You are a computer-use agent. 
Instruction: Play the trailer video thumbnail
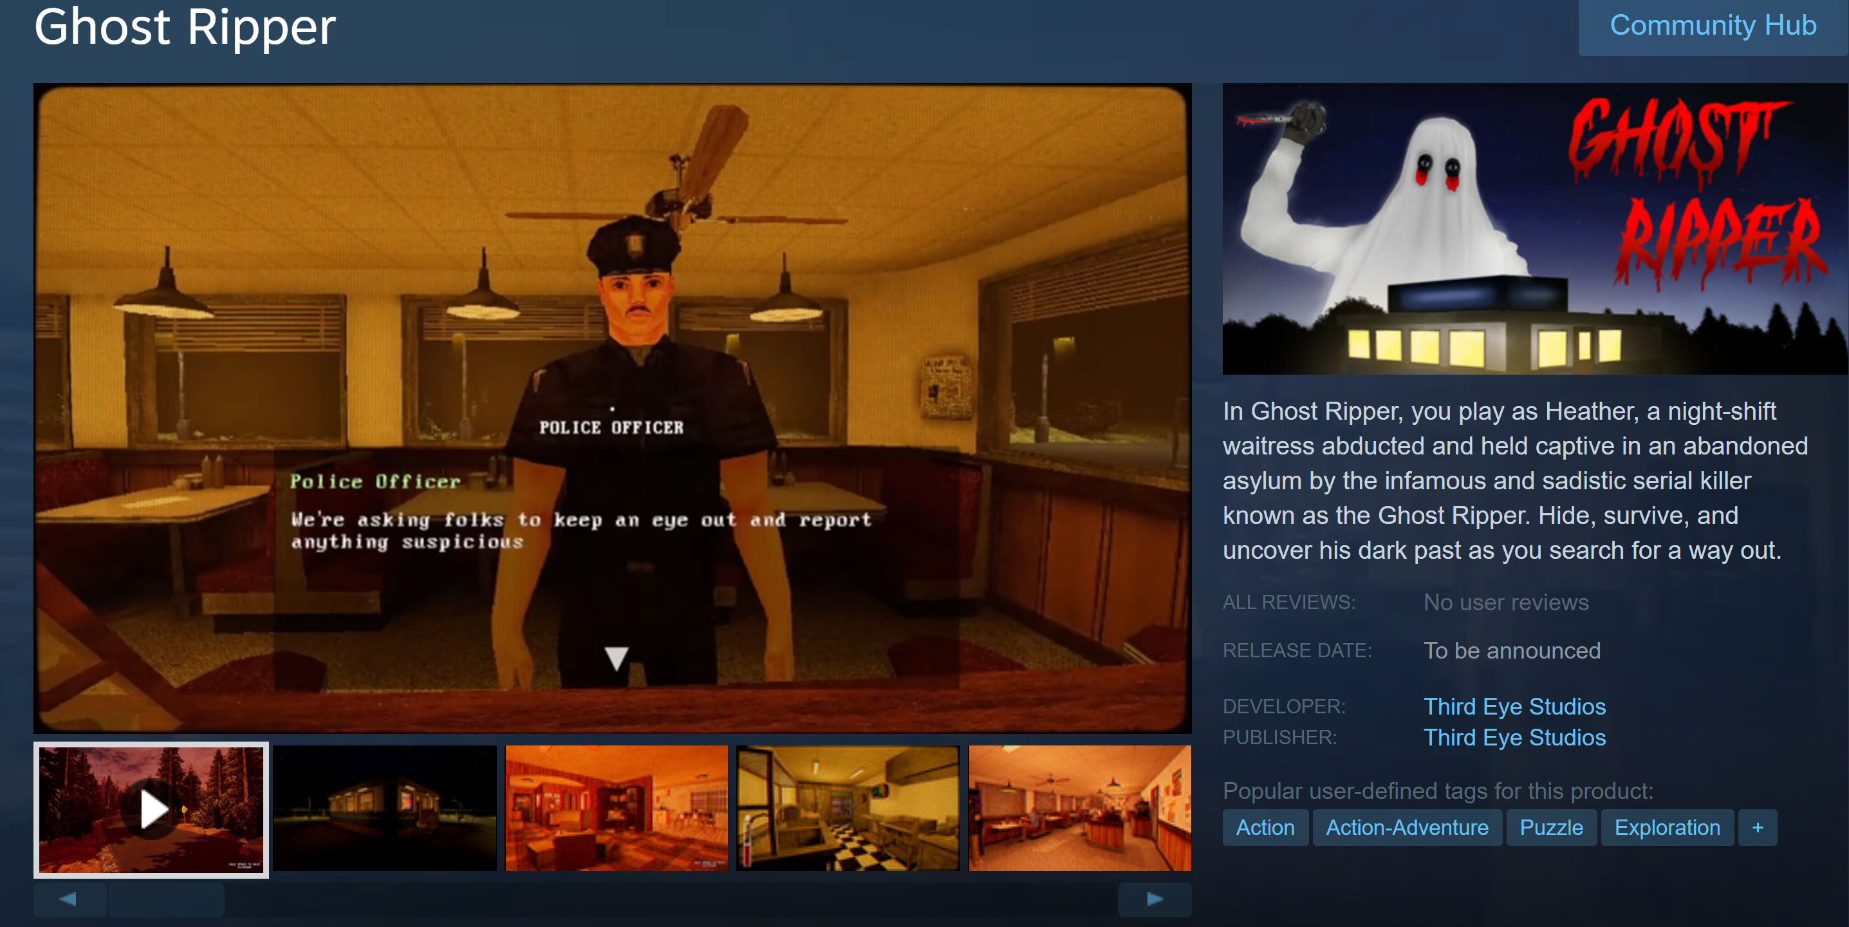click(151, 809)
